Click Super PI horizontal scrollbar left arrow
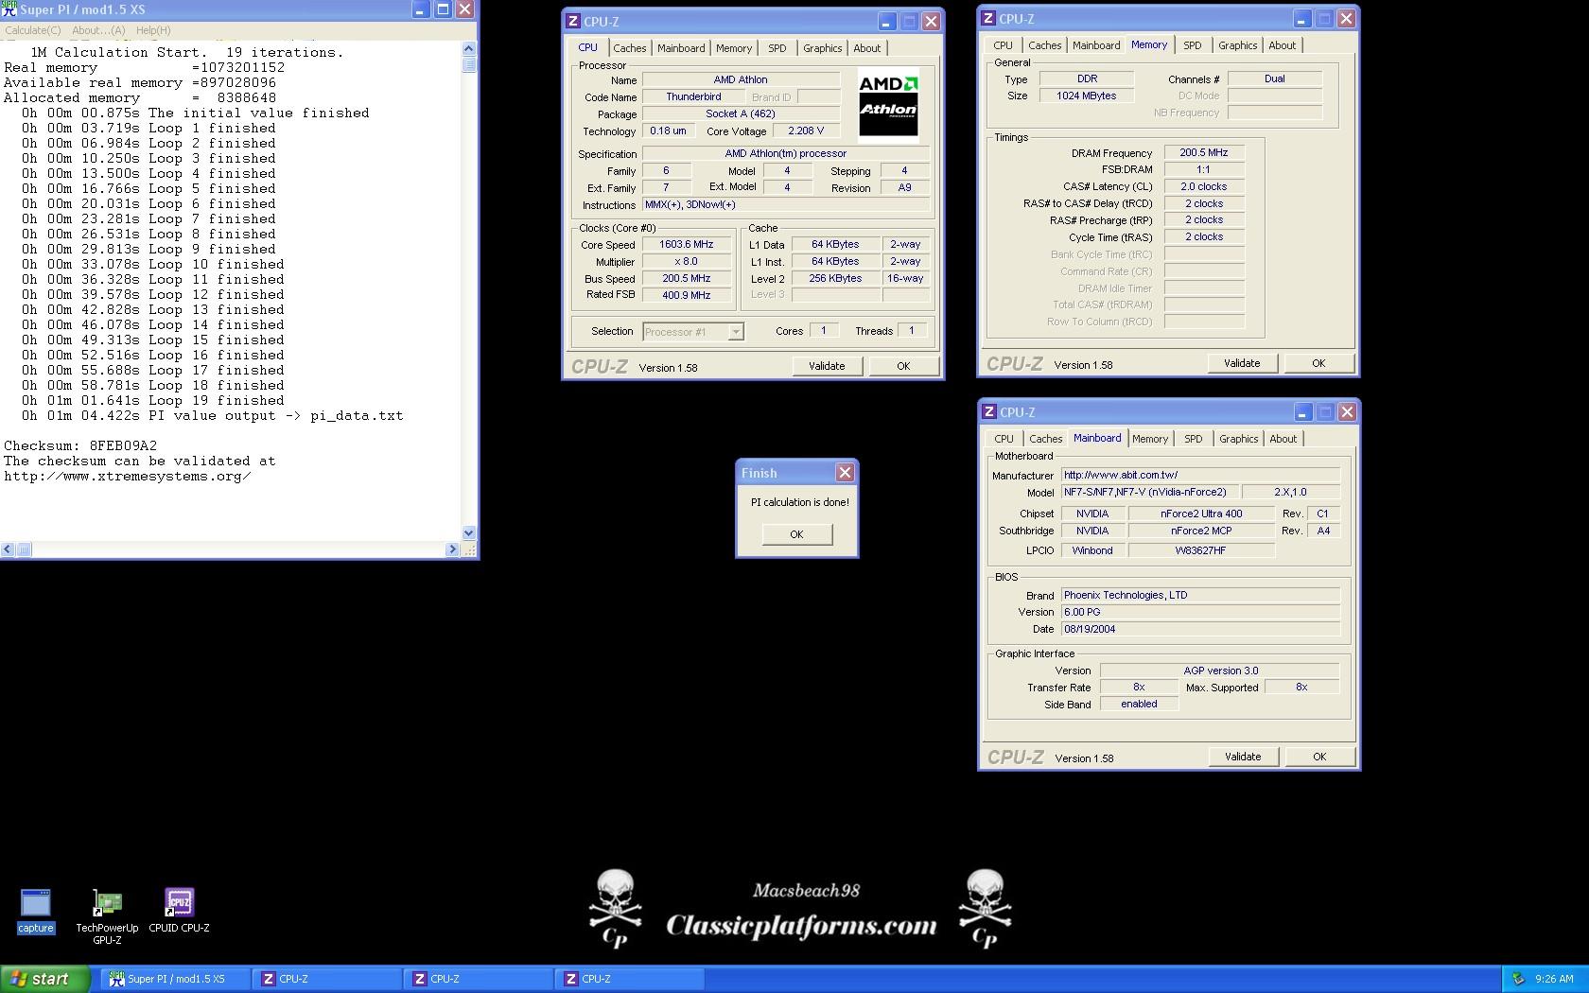This screenshot has height=993, width=1589. [8, 549]
